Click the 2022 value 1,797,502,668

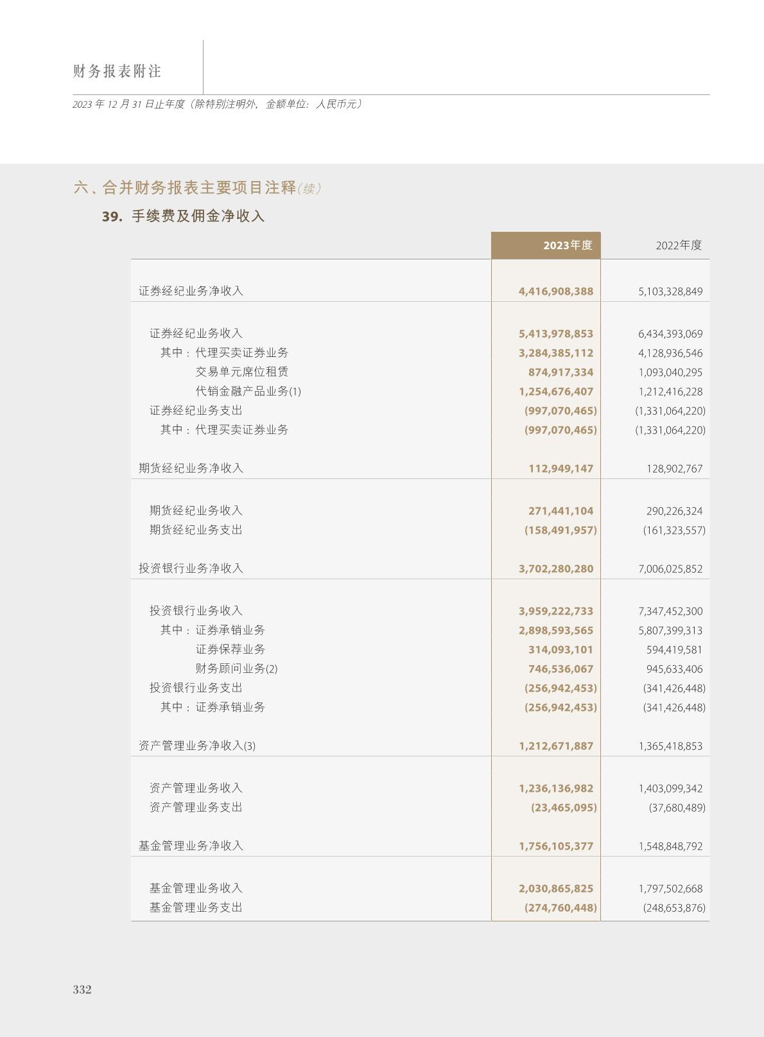tap(670, 889)
